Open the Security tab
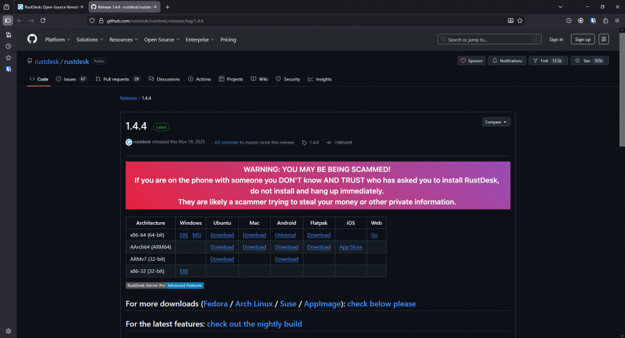The image size is (625, 338). click(287, 79)
